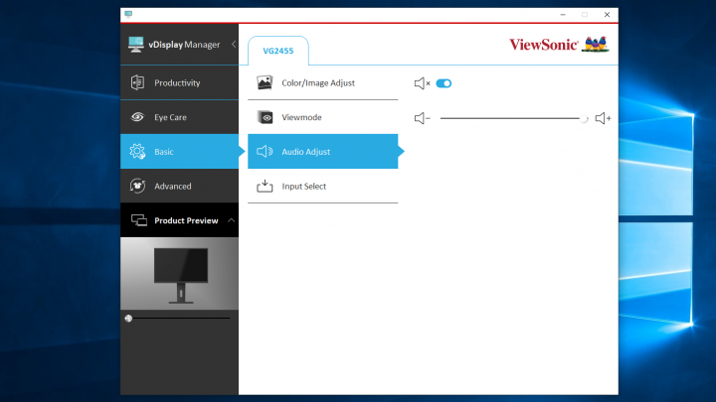Click the Basic gear icon

tap(137, 151)
